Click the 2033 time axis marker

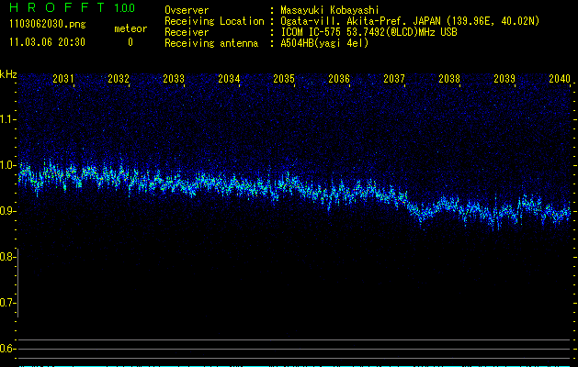coord(174,80)
